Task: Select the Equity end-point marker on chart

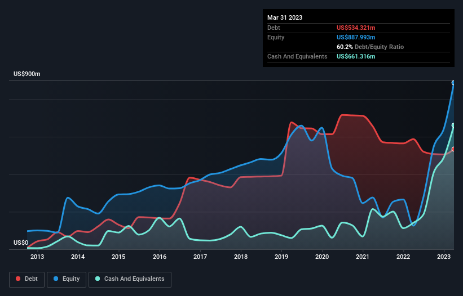Action: [x=453, y=83]
